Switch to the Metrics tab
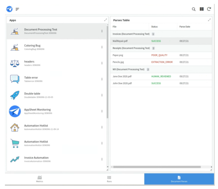The width and height of the screenshot is (218, 189). pyautogui.click(x=40, y=179)
